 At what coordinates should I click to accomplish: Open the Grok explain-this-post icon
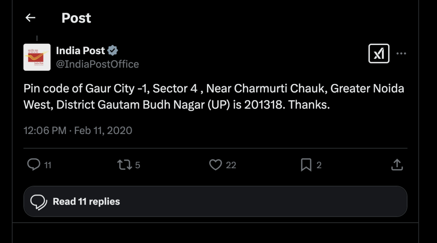pos(379,54)
